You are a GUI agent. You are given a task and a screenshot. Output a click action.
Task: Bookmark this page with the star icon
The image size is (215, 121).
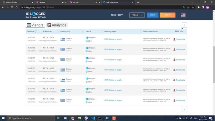[x=193, y=7]
